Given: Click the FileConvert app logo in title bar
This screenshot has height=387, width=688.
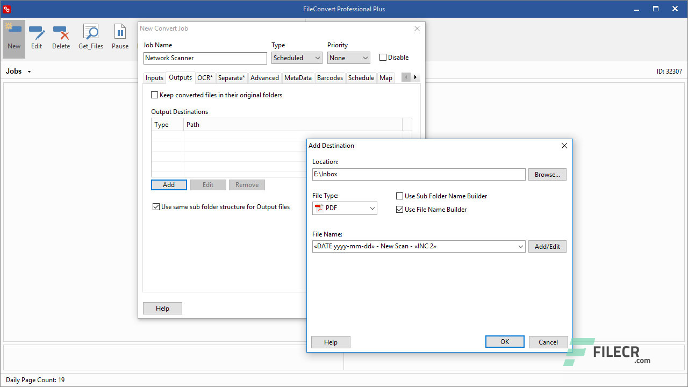Looking at the screenshot, I should (x=6, y=9).
